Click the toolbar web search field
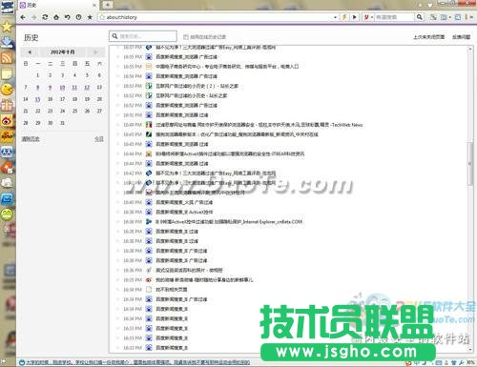The image size is (477, 367). point(394,17)
